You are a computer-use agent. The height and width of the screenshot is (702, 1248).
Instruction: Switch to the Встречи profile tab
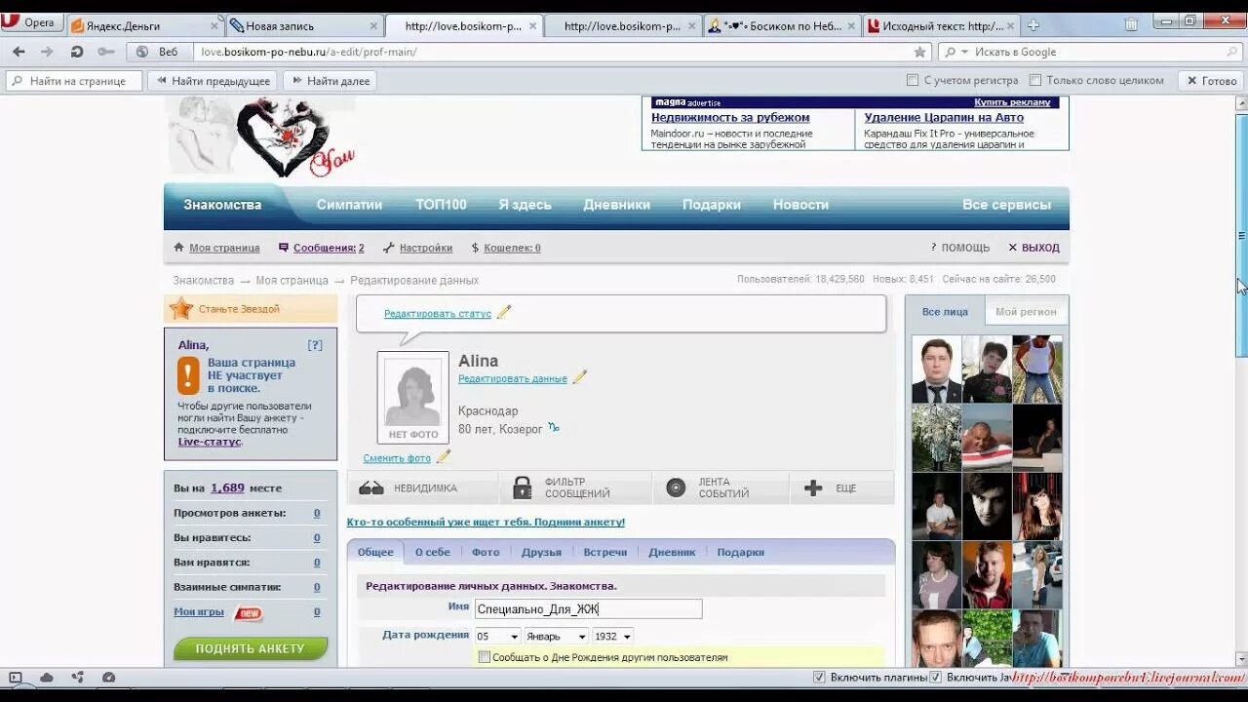click(x=605, y=552)
